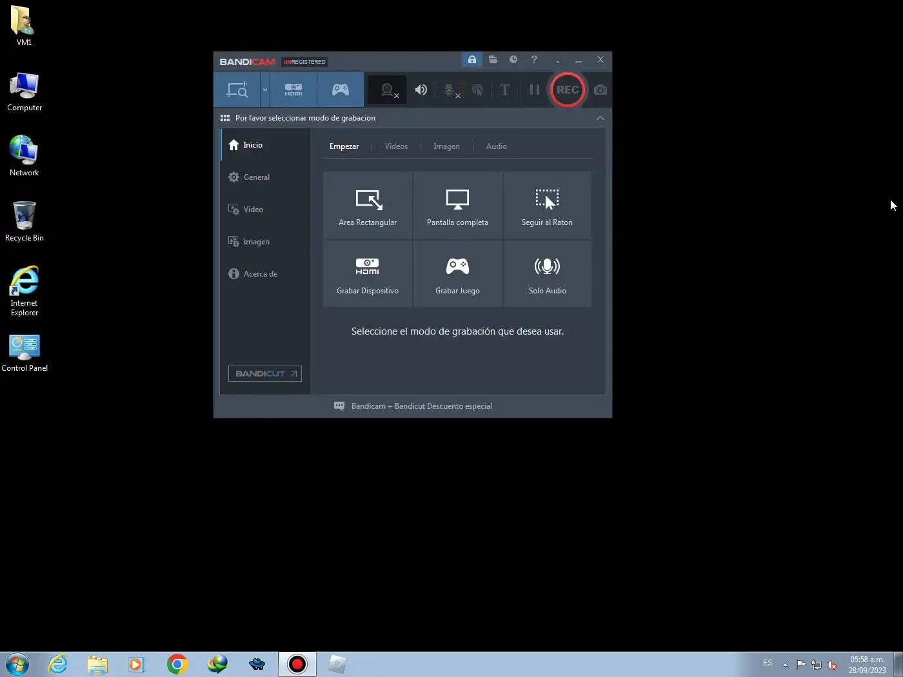903x677 pixels.
Task: Toggle the microphone icon
Action: tap(451, 90)
